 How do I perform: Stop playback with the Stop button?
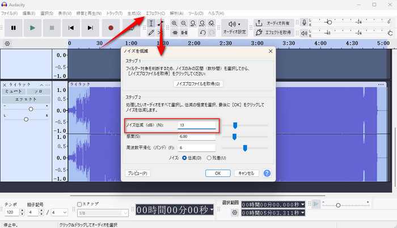[52, 28]
